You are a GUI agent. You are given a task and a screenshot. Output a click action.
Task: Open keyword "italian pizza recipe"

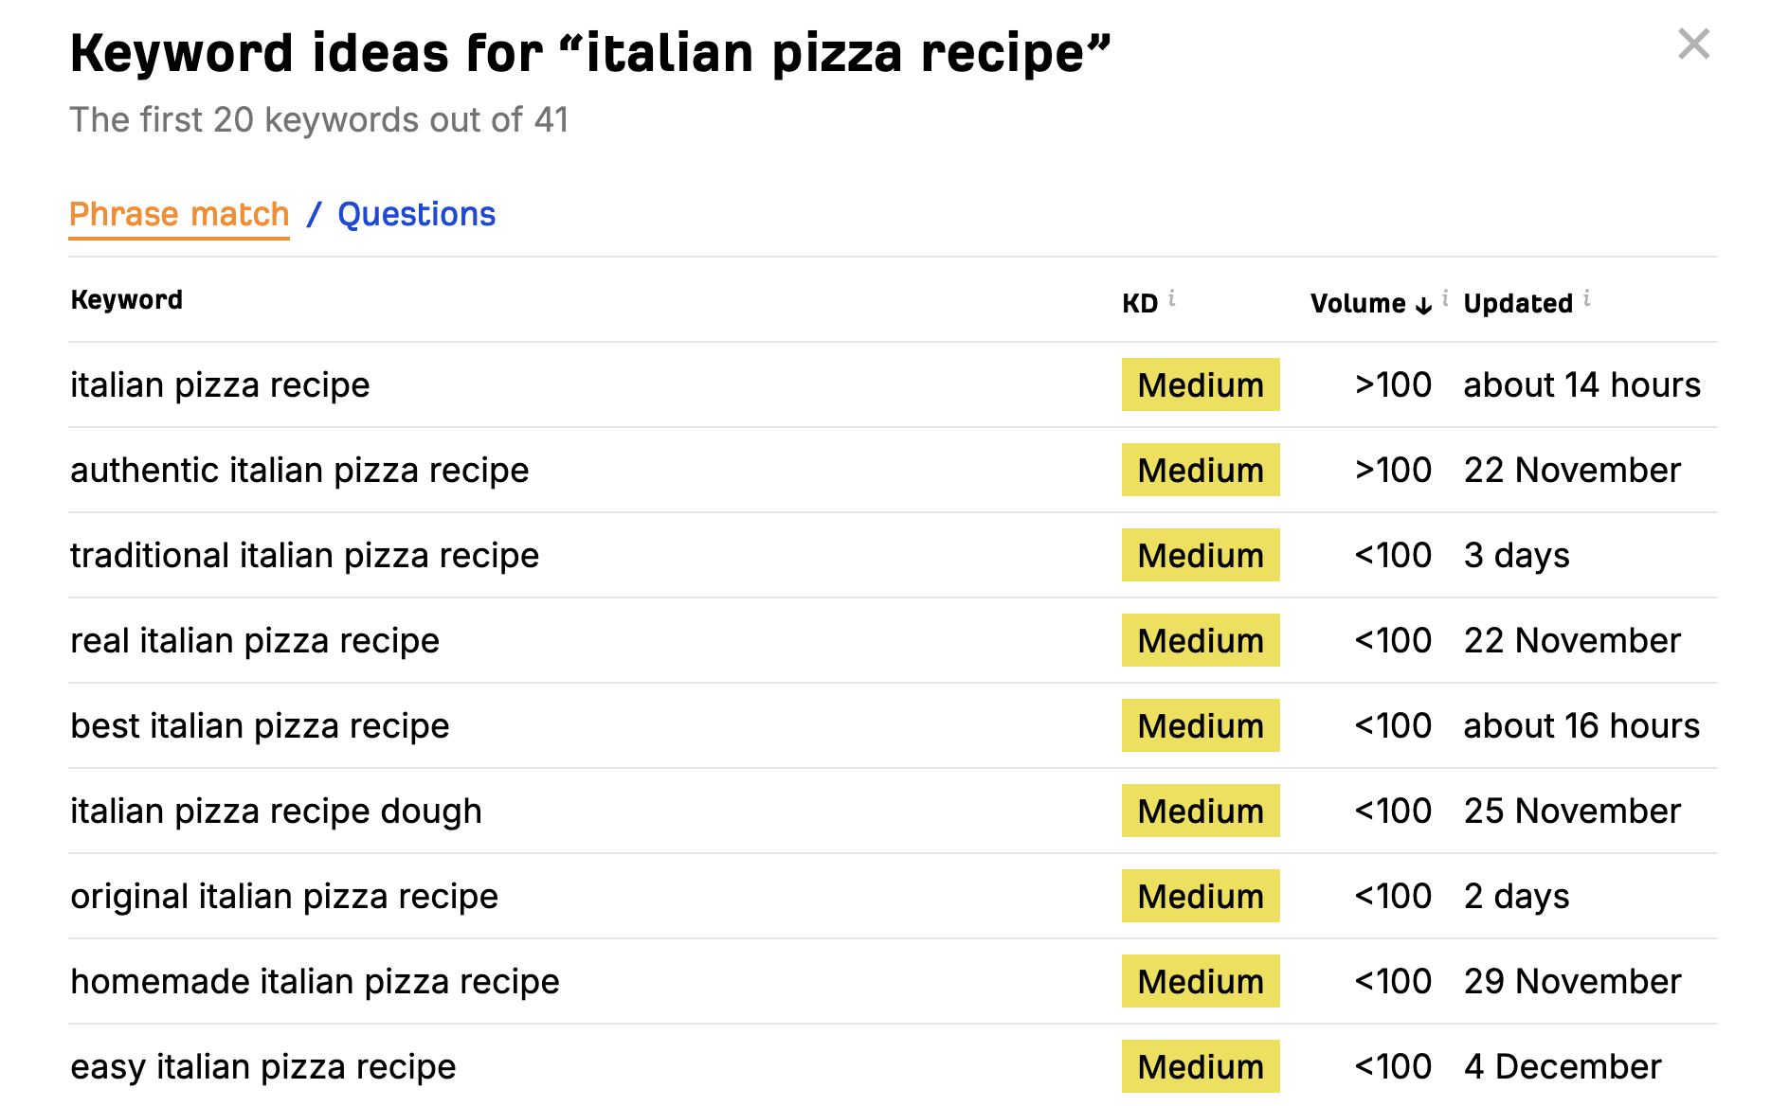(220, 384)
